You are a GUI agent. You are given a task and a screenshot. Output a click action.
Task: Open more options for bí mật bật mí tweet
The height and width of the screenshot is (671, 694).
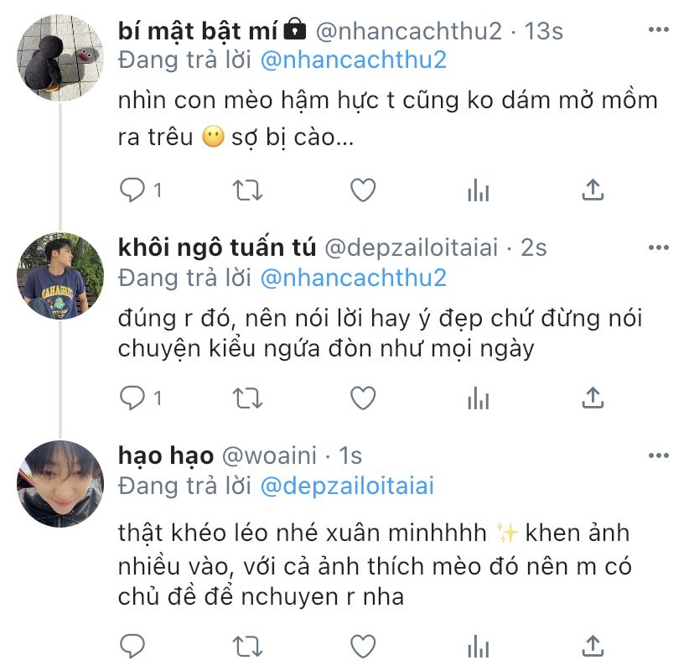pos(658,29)
